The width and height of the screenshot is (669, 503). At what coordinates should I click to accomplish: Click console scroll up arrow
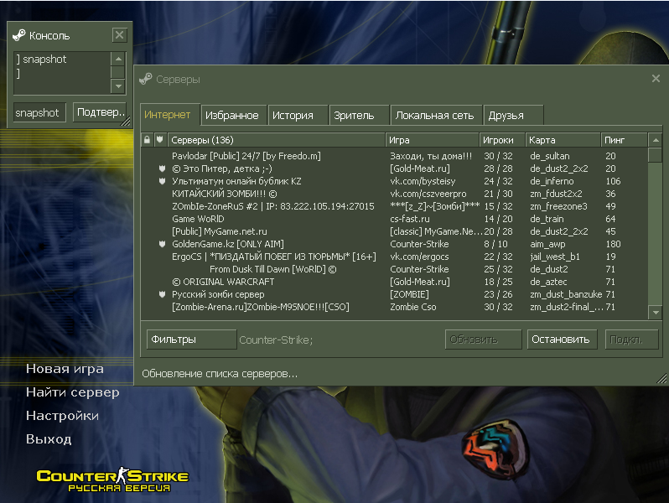(x=117, y=59)
